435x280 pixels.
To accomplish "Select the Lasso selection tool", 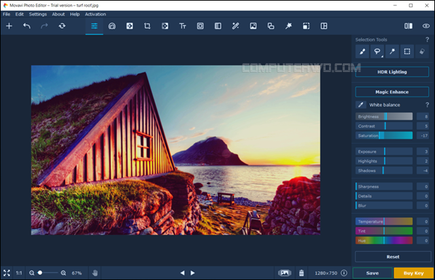I will tap(377, 52).
